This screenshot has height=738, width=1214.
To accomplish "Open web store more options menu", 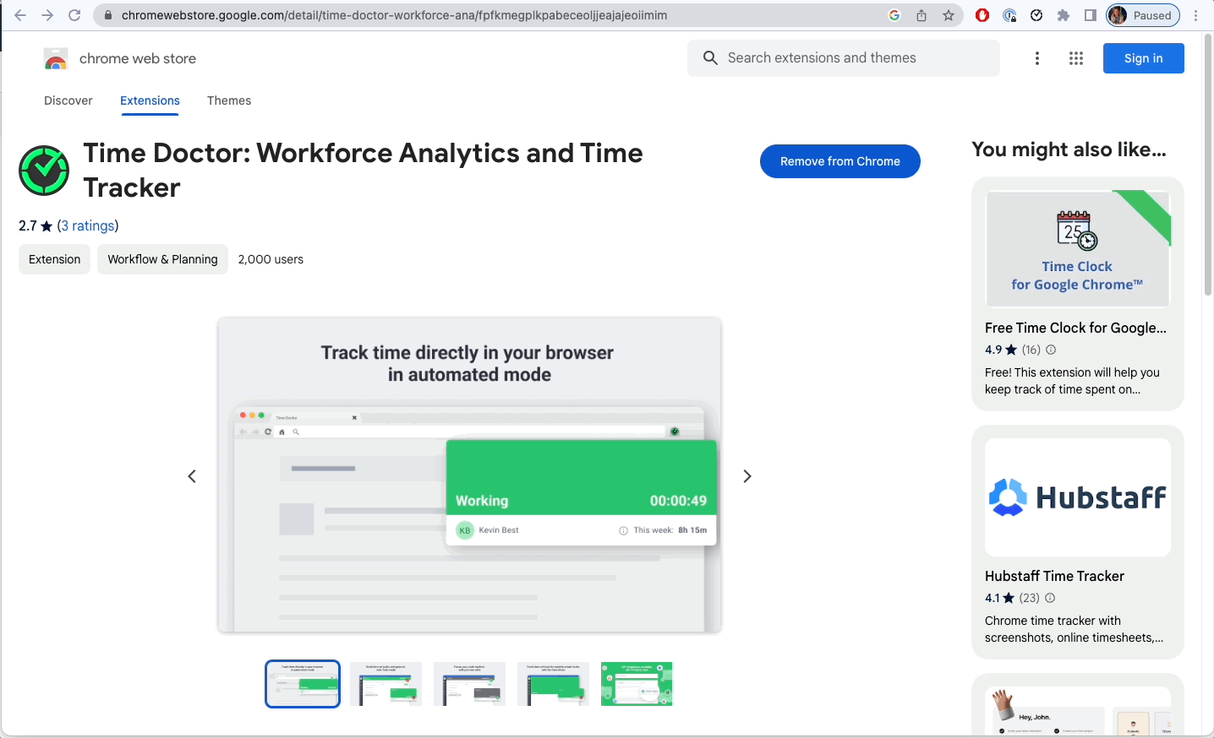I will tap(1037, 58).
